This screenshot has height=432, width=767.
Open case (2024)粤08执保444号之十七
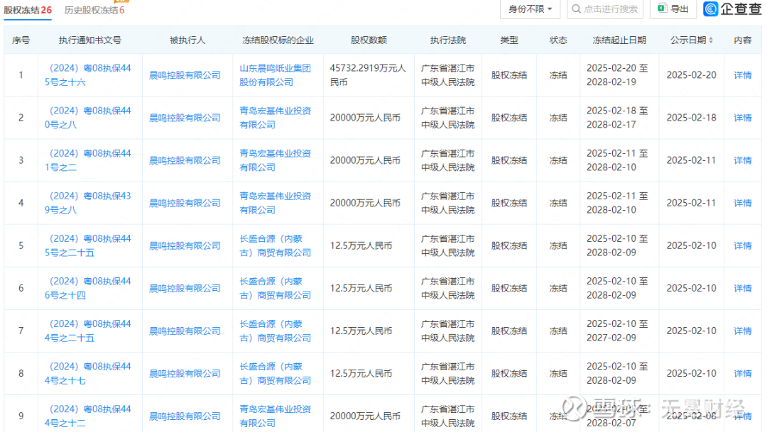point(88,373)
